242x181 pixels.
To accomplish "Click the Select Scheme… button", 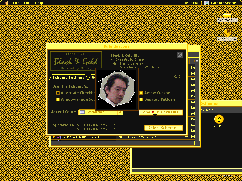I will coord(164,128).
